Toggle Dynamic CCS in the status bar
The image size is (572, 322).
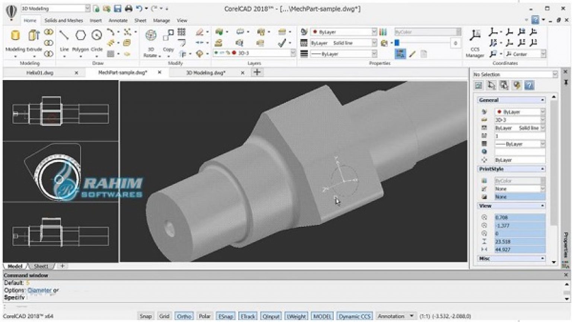point(354,316)
